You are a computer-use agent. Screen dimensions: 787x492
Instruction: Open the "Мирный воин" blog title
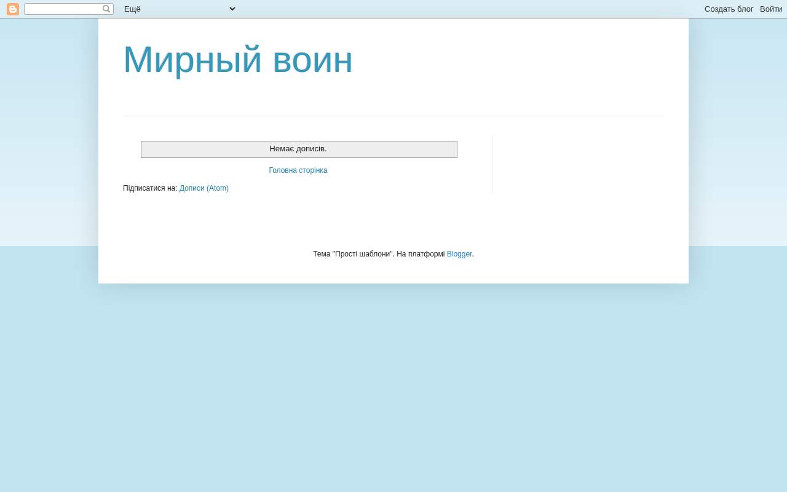pyautogui.click(x=238, y=60)
